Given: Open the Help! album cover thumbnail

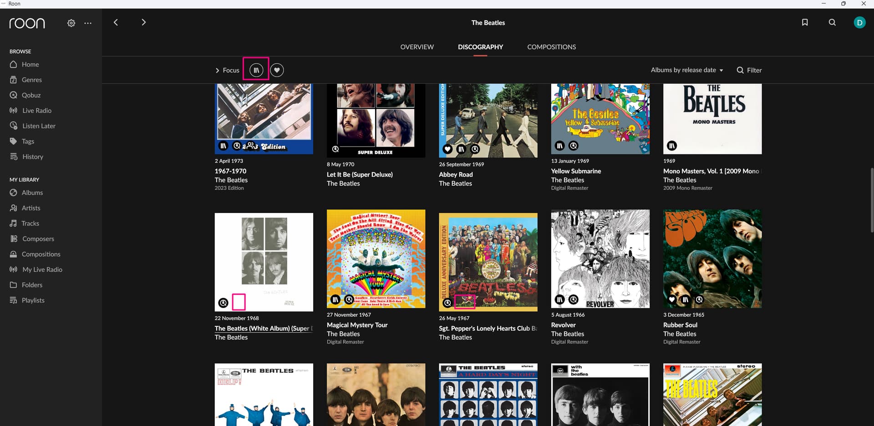Looking at the screenshot, I should [x=264, y=395].
